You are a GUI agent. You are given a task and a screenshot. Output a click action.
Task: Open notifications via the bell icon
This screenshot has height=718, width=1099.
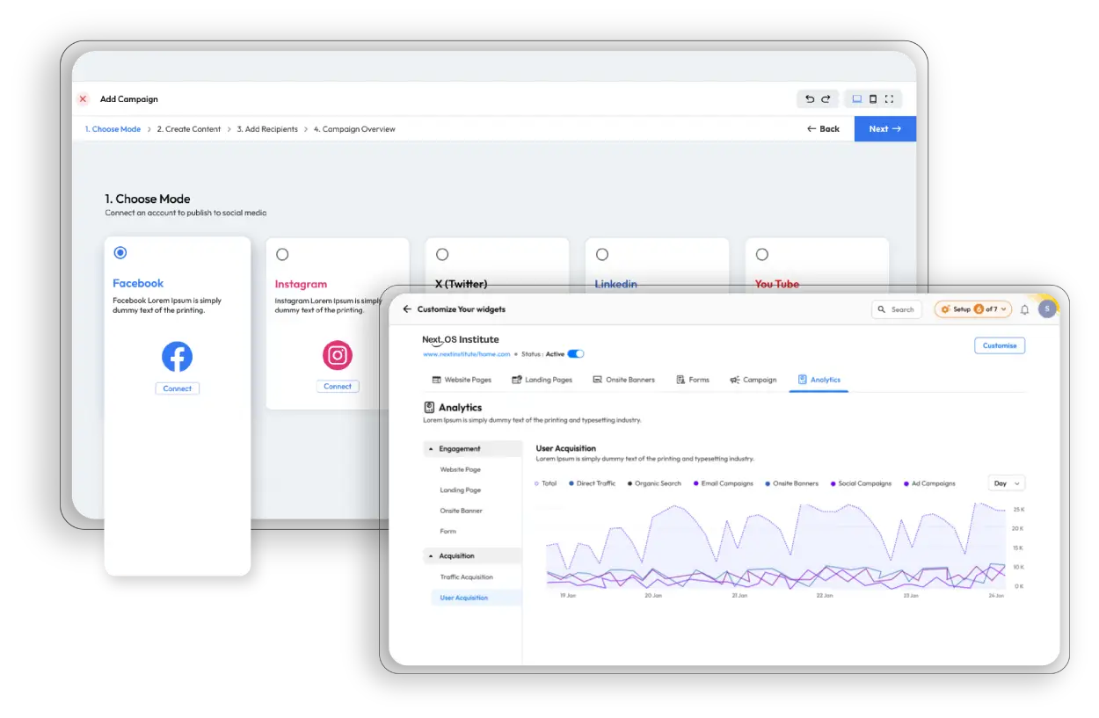(x=1025, y=308)
